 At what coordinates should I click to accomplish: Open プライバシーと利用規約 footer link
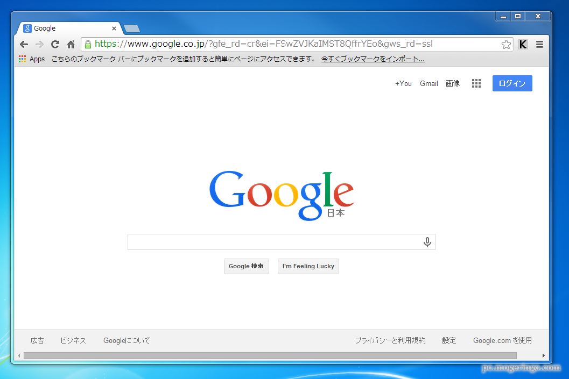click(390, 340)
